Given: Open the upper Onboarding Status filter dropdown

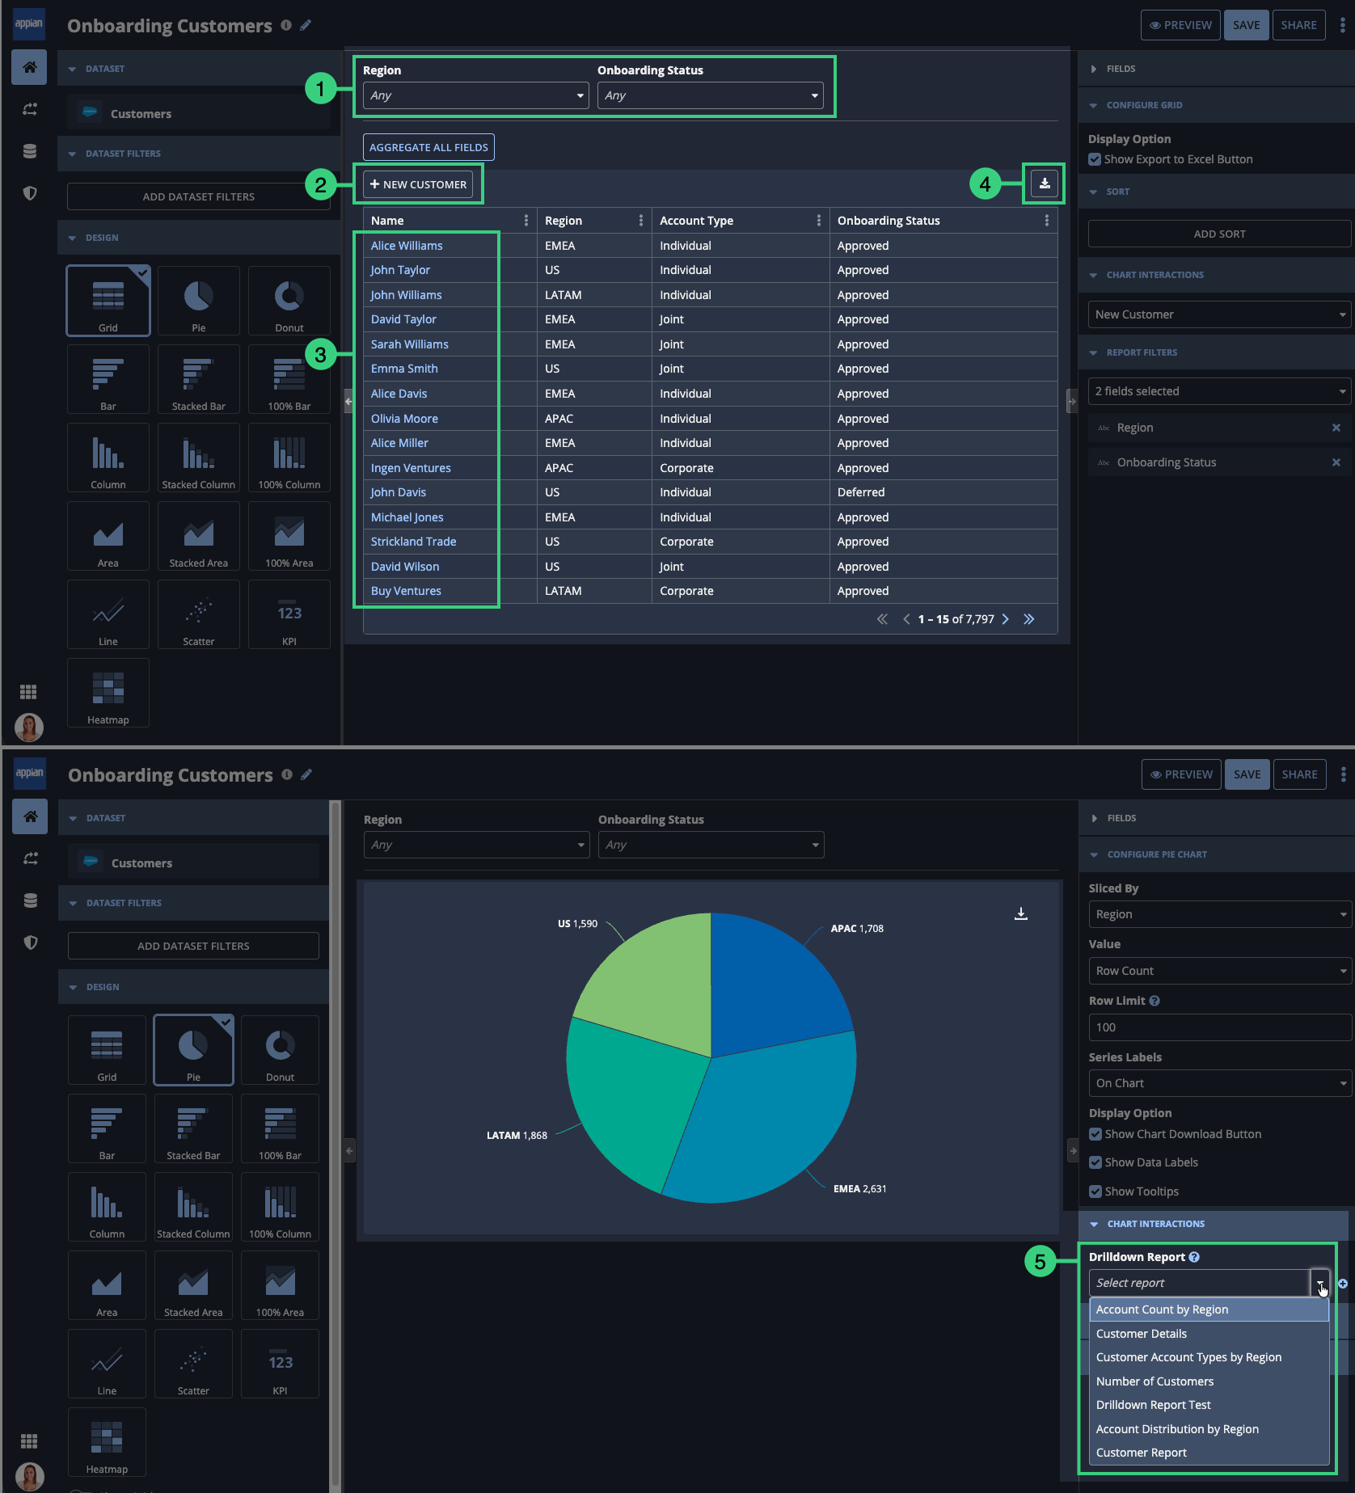Looking at the screenshot, I should [710, 95].
